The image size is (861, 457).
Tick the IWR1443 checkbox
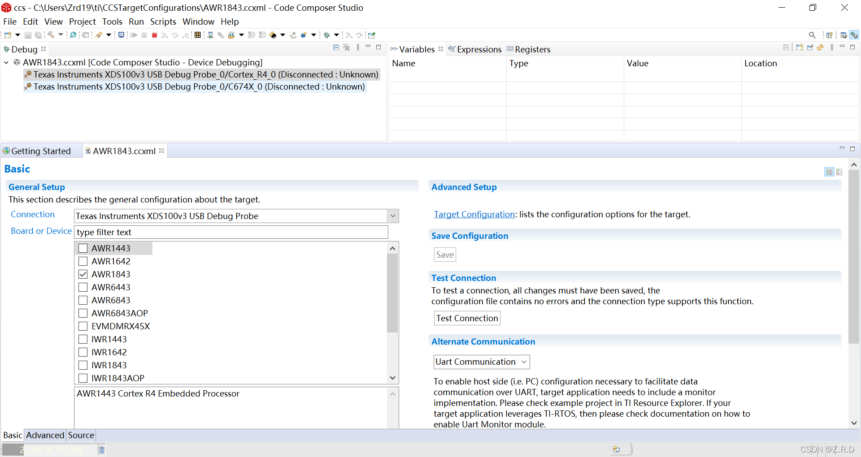83,339
